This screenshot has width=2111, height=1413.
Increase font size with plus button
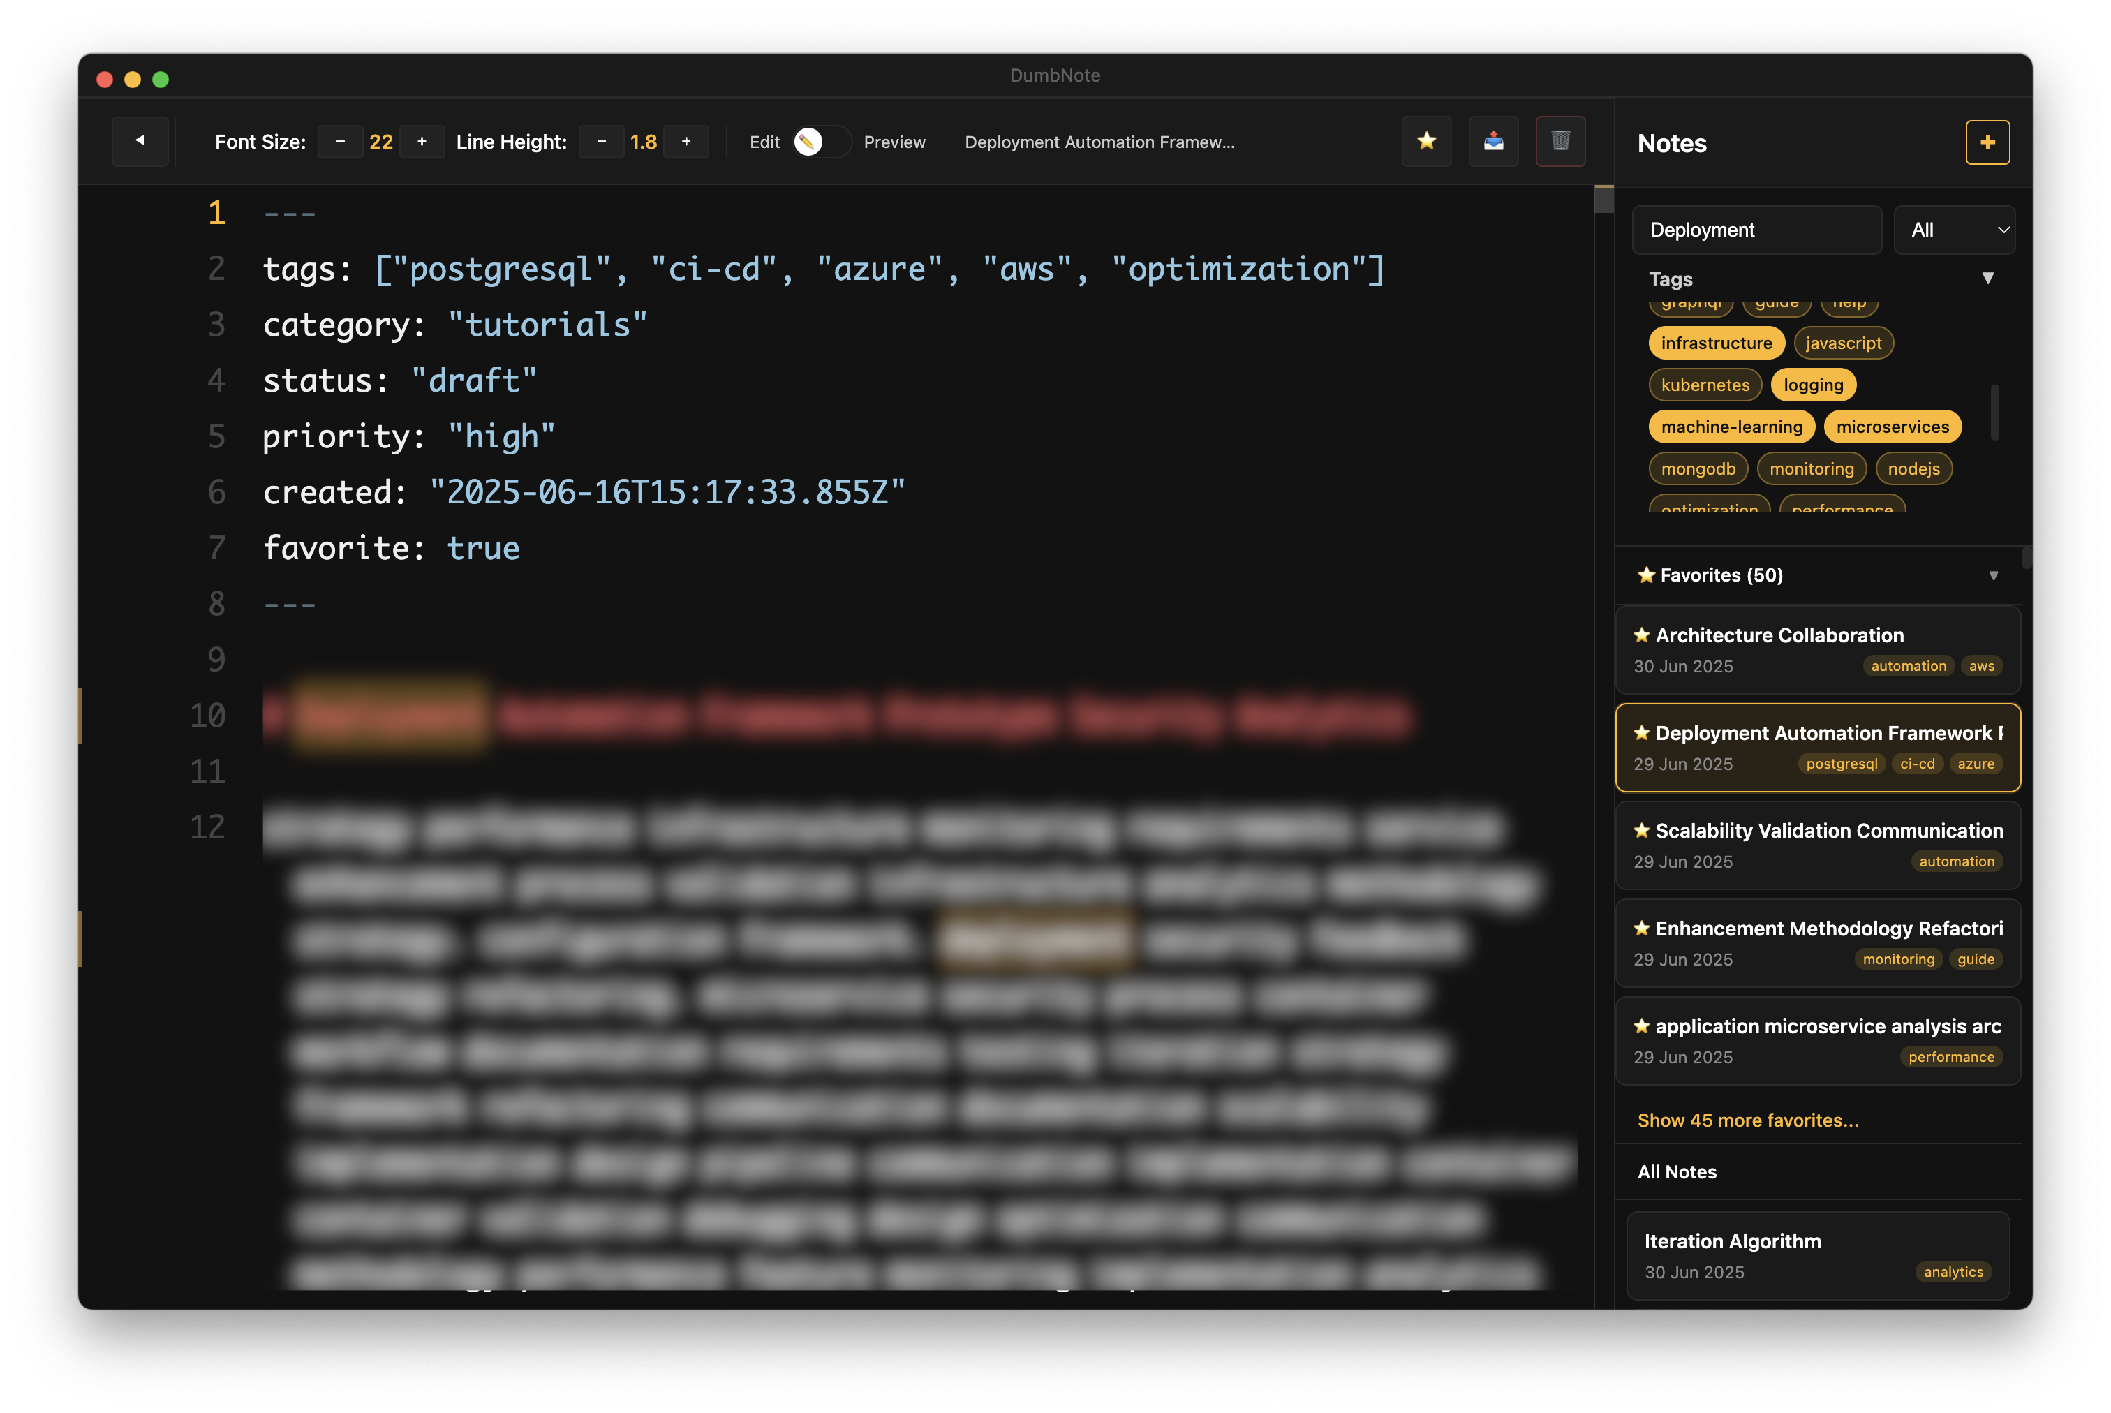[x=422, y=142]
